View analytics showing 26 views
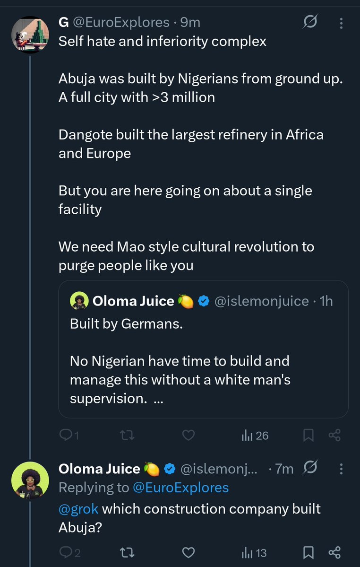 click(255, 436)
